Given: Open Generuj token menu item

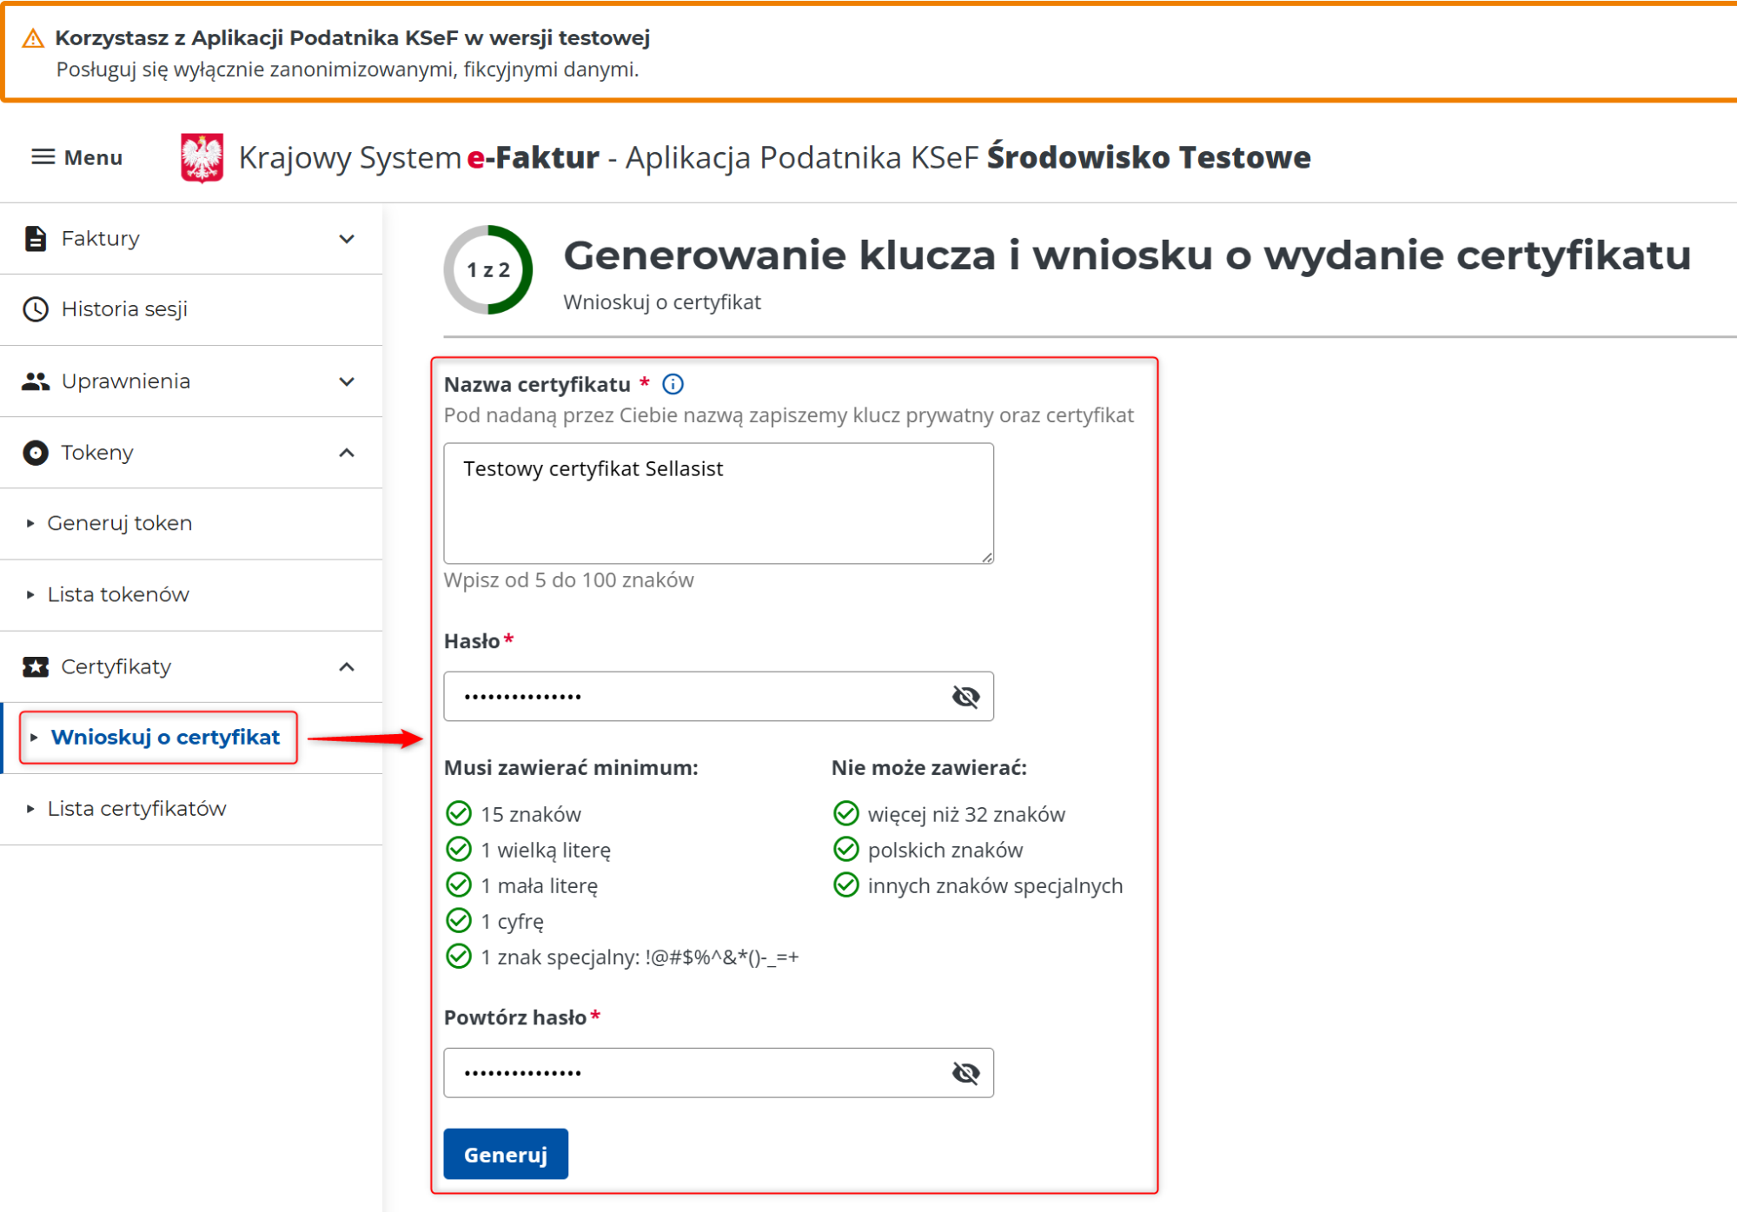Looking at the screenshot, I should pos(119,523).
